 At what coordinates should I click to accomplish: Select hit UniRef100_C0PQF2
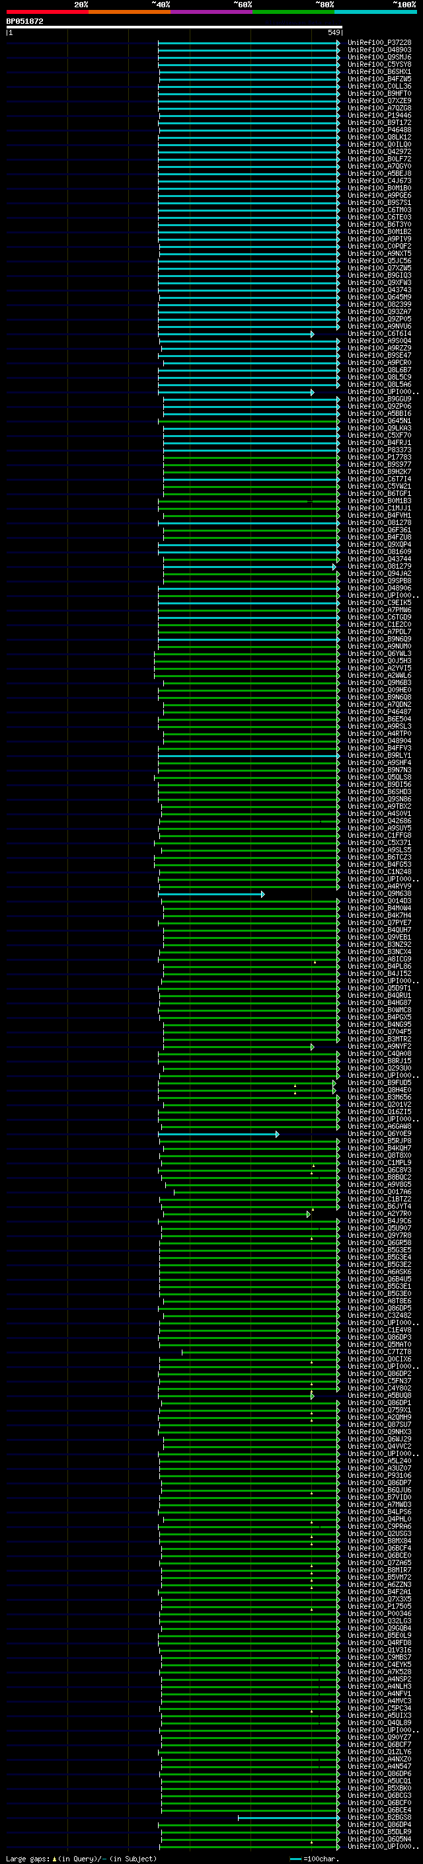click(x=379, y=247)
